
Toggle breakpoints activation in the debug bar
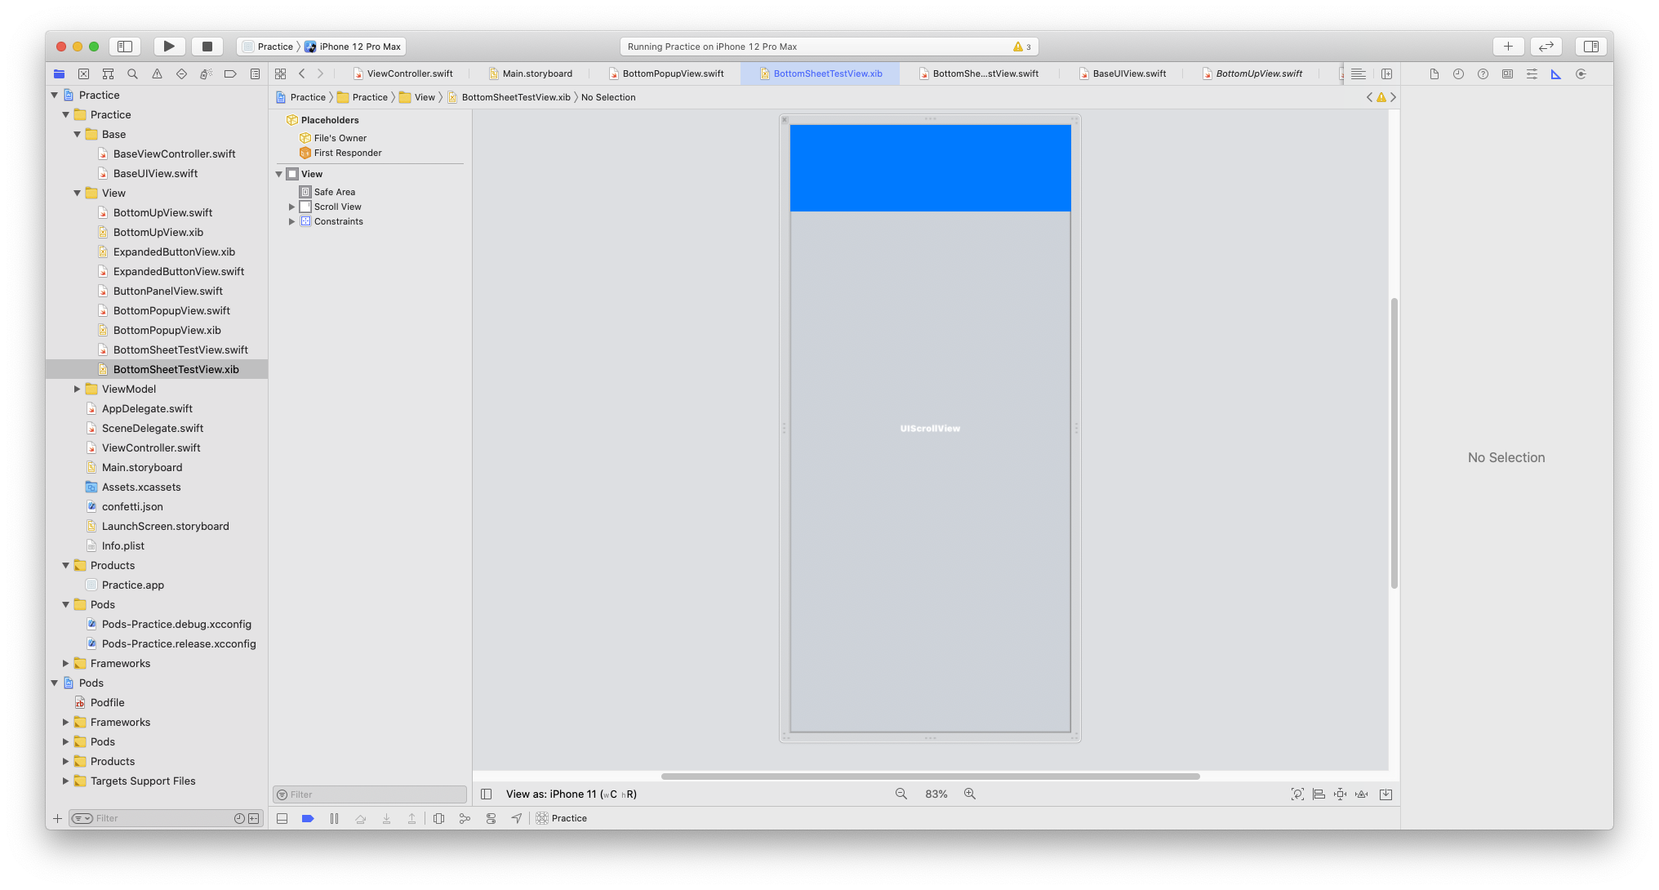[308, 818]
